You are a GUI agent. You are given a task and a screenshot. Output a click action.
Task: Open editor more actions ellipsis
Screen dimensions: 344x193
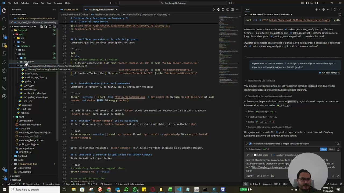point(237,9)
